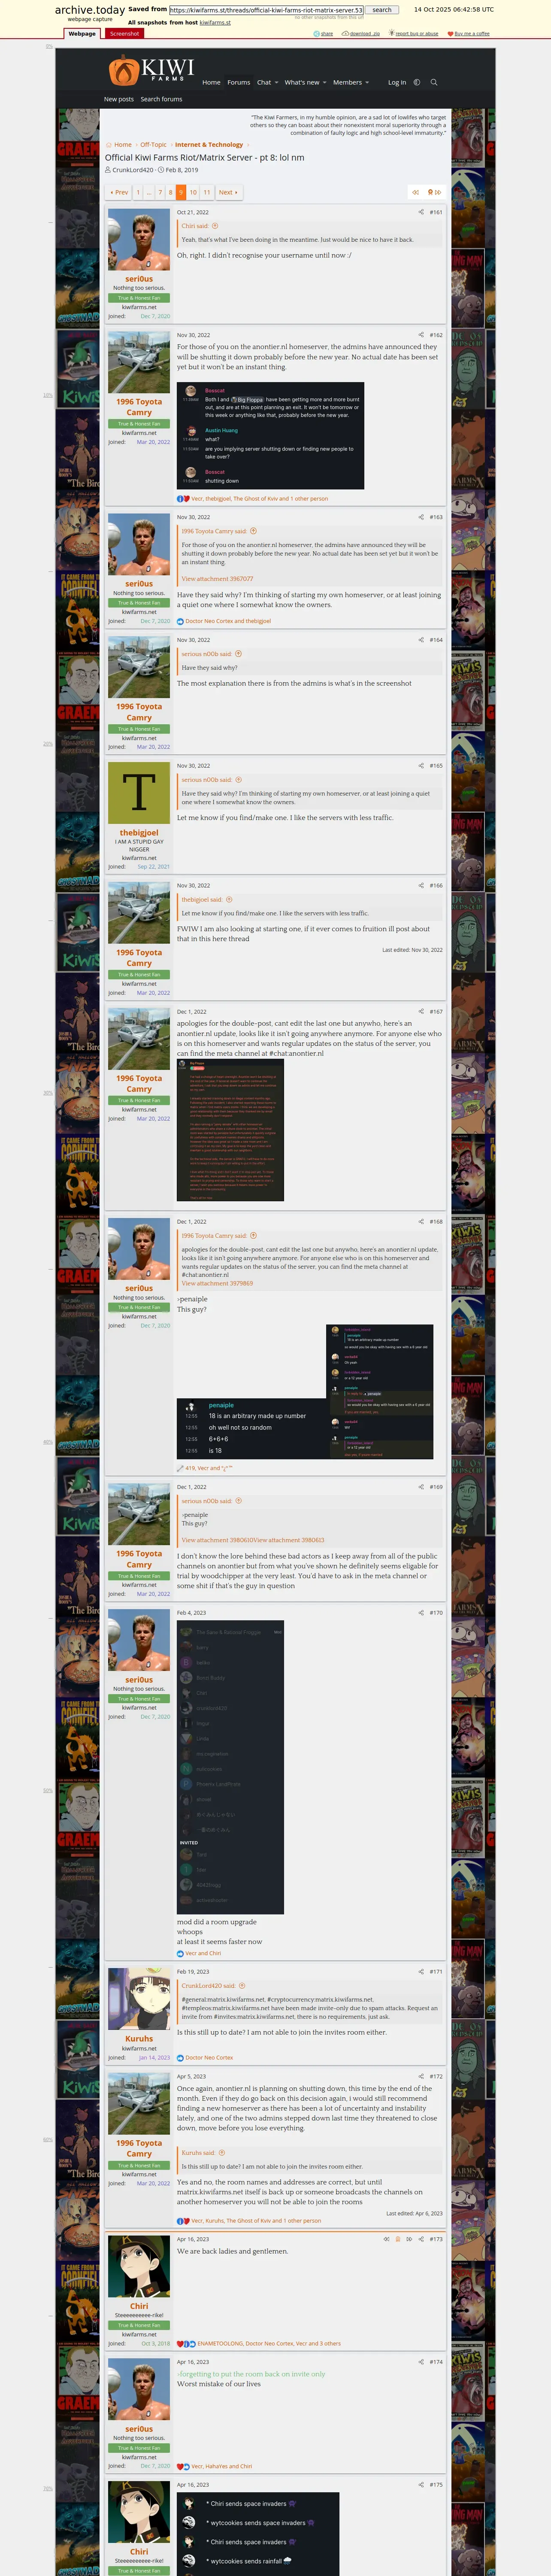Click the saved URL input field

pyautogui.click(x=266, y=10)
